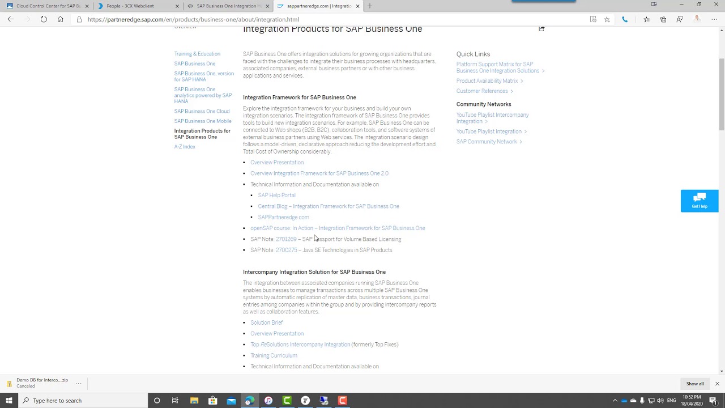Close the Cloud Control Center tab
This screenshot has height=408, width=725.
87,6
